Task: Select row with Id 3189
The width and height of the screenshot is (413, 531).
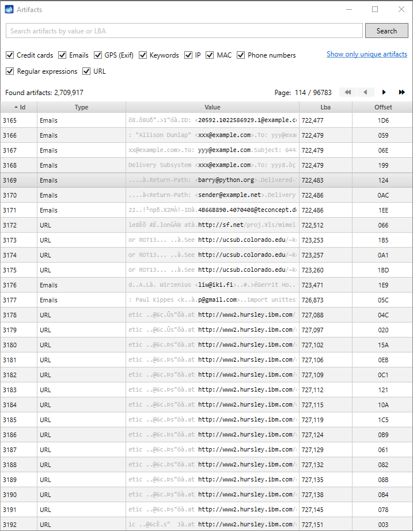Action: [x=206, y=480]
